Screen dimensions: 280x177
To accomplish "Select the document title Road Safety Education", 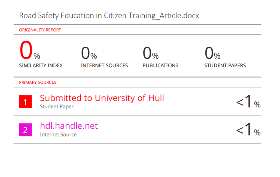I will pos(109,15).
